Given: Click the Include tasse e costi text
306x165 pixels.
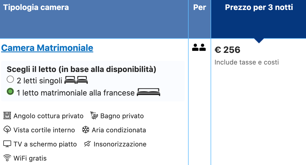Looking at the screenshot, I should tap(246, 62).
